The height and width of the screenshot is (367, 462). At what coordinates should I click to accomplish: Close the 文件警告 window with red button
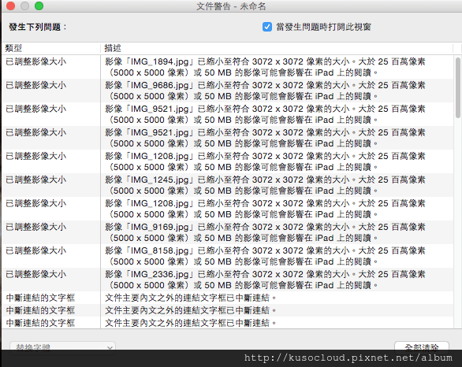click(10, 6)
